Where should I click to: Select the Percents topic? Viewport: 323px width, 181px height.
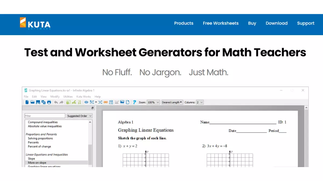[33, 142]
